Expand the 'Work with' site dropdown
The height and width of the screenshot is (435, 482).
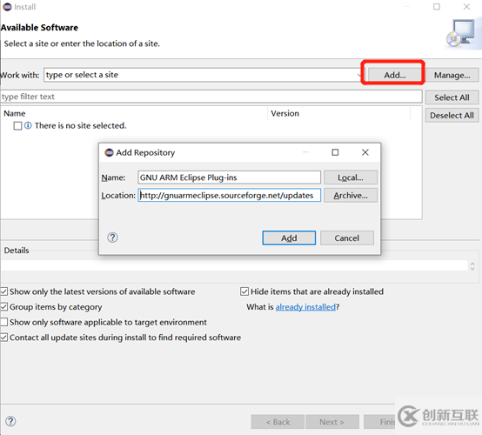coord(359,75)
